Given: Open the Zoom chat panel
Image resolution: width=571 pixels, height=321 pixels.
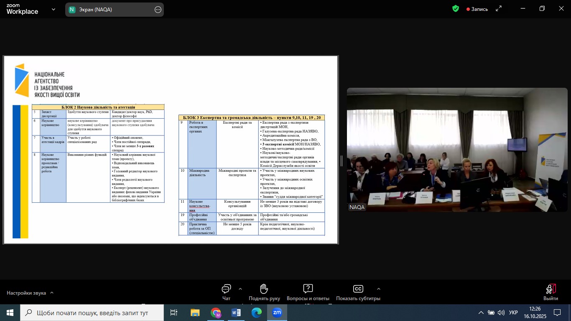Looking at the screenshot, I should coord(226,292).
